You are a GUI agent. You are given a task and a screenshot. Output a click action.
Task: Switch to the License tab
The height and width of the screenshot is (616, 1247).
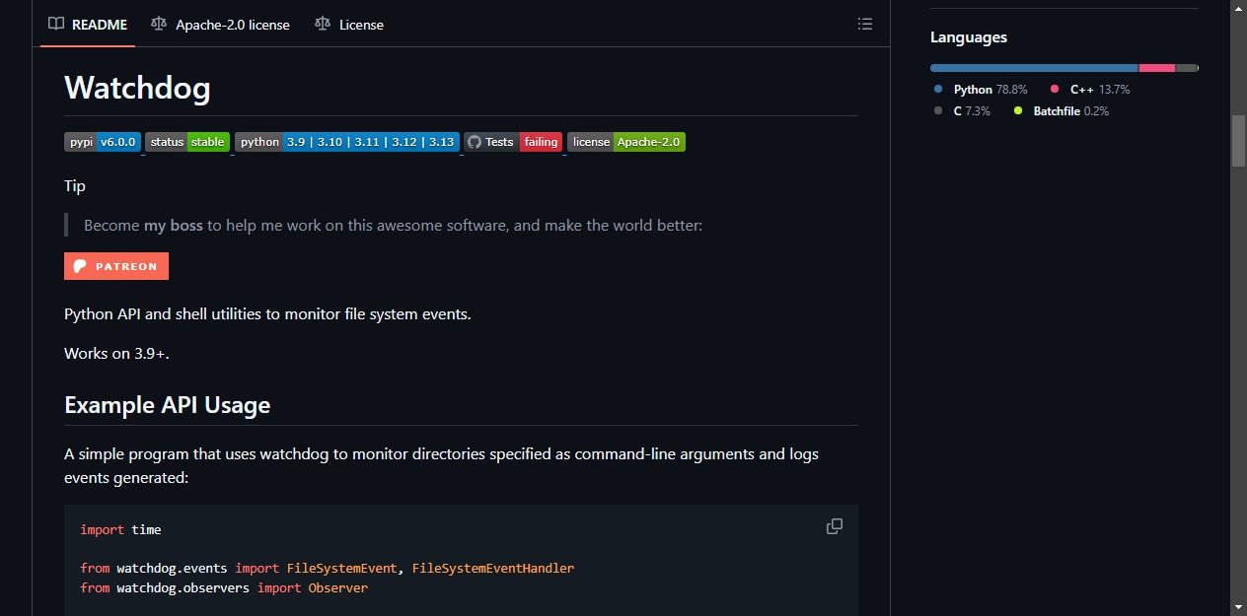[x=349, y=25]
